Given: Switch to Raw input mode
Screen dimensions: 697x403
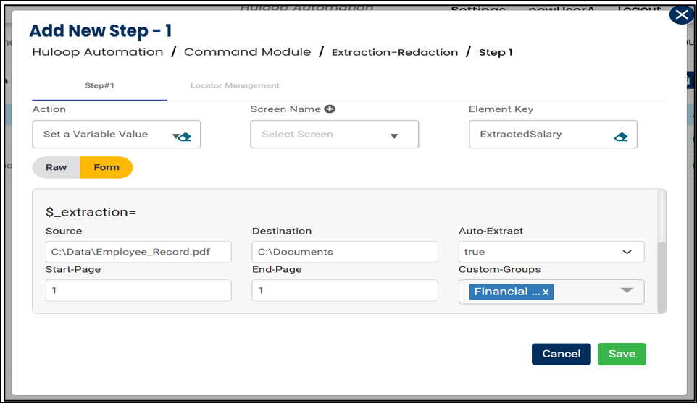Looking at the screenshot, I should (x=56, y=167).
